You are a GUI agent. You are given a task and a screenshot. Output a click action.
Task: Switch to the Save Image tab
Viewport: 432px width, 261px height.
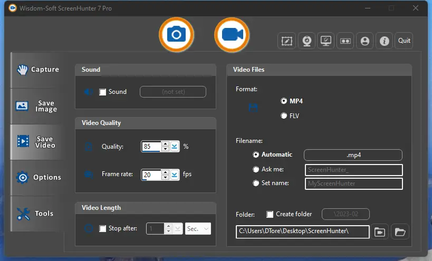37,106
